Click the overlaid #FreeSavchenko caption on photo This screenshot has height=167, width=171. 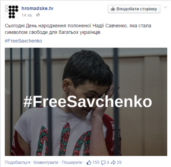tap(88, 102)
